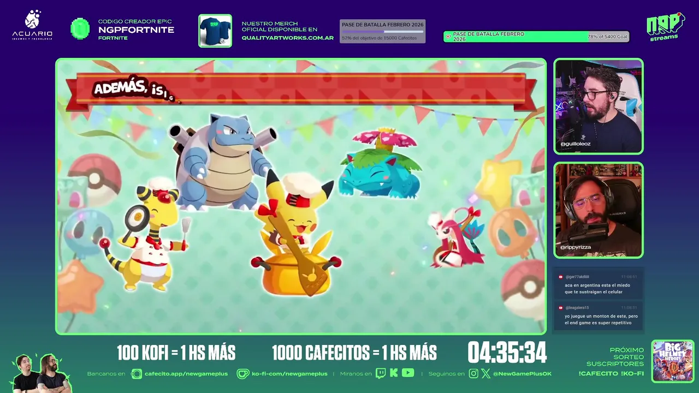The width and height of the screenshot is (699, 393).
Task: Click the !CAFECITO !KO-FI command text
Action: (611, 373)
